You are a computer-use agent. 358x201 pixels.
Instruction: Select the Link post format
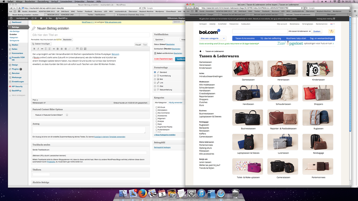pyautogui.click(x=155, y=83)
